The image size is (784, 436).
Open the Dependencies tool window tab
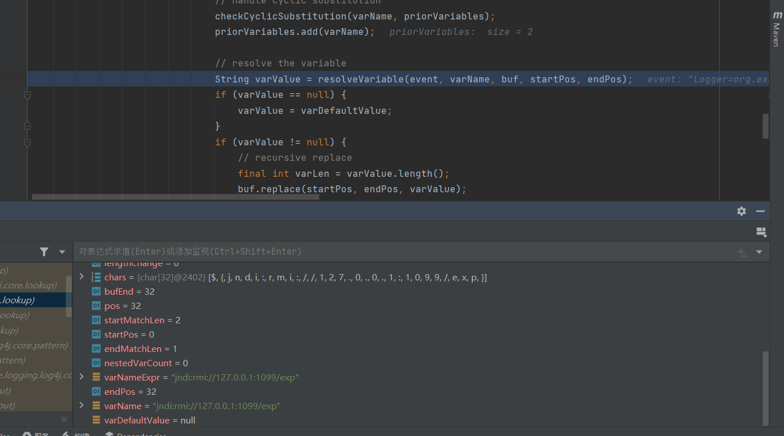136,434
